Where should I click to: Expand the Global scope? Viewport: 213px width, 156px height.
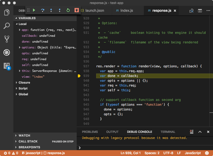(x=17, y=94)
